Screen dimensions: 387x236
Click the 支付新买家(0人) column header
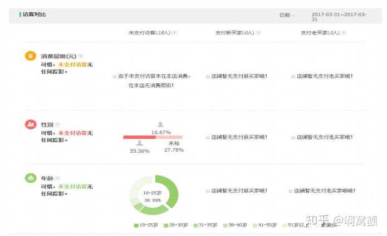click(234, 33)
